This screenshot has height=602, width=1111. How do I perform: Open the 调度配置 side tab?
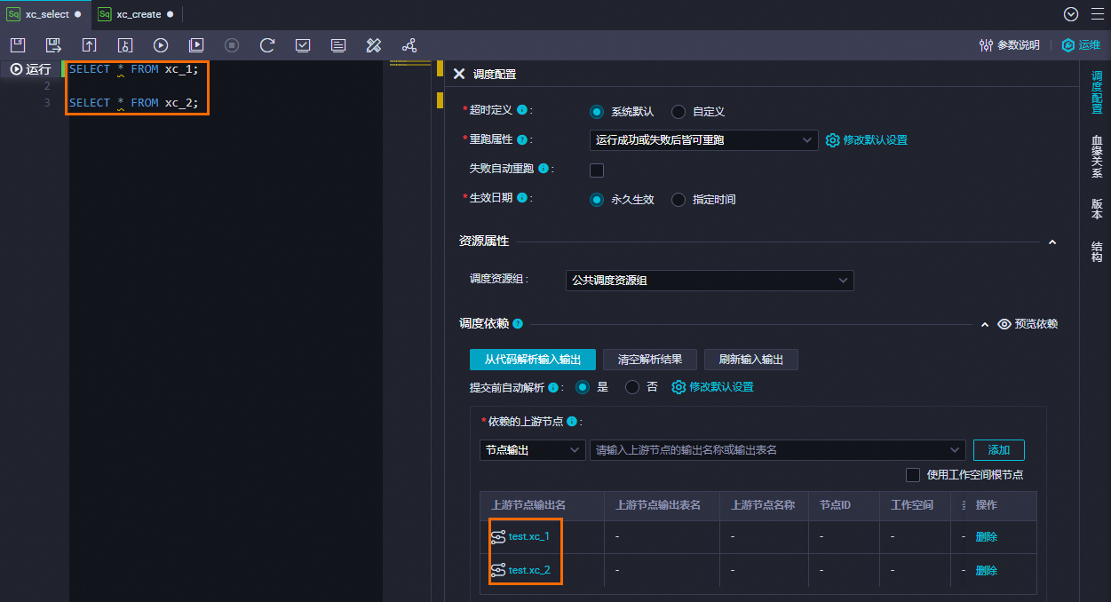click(1097, 92)
